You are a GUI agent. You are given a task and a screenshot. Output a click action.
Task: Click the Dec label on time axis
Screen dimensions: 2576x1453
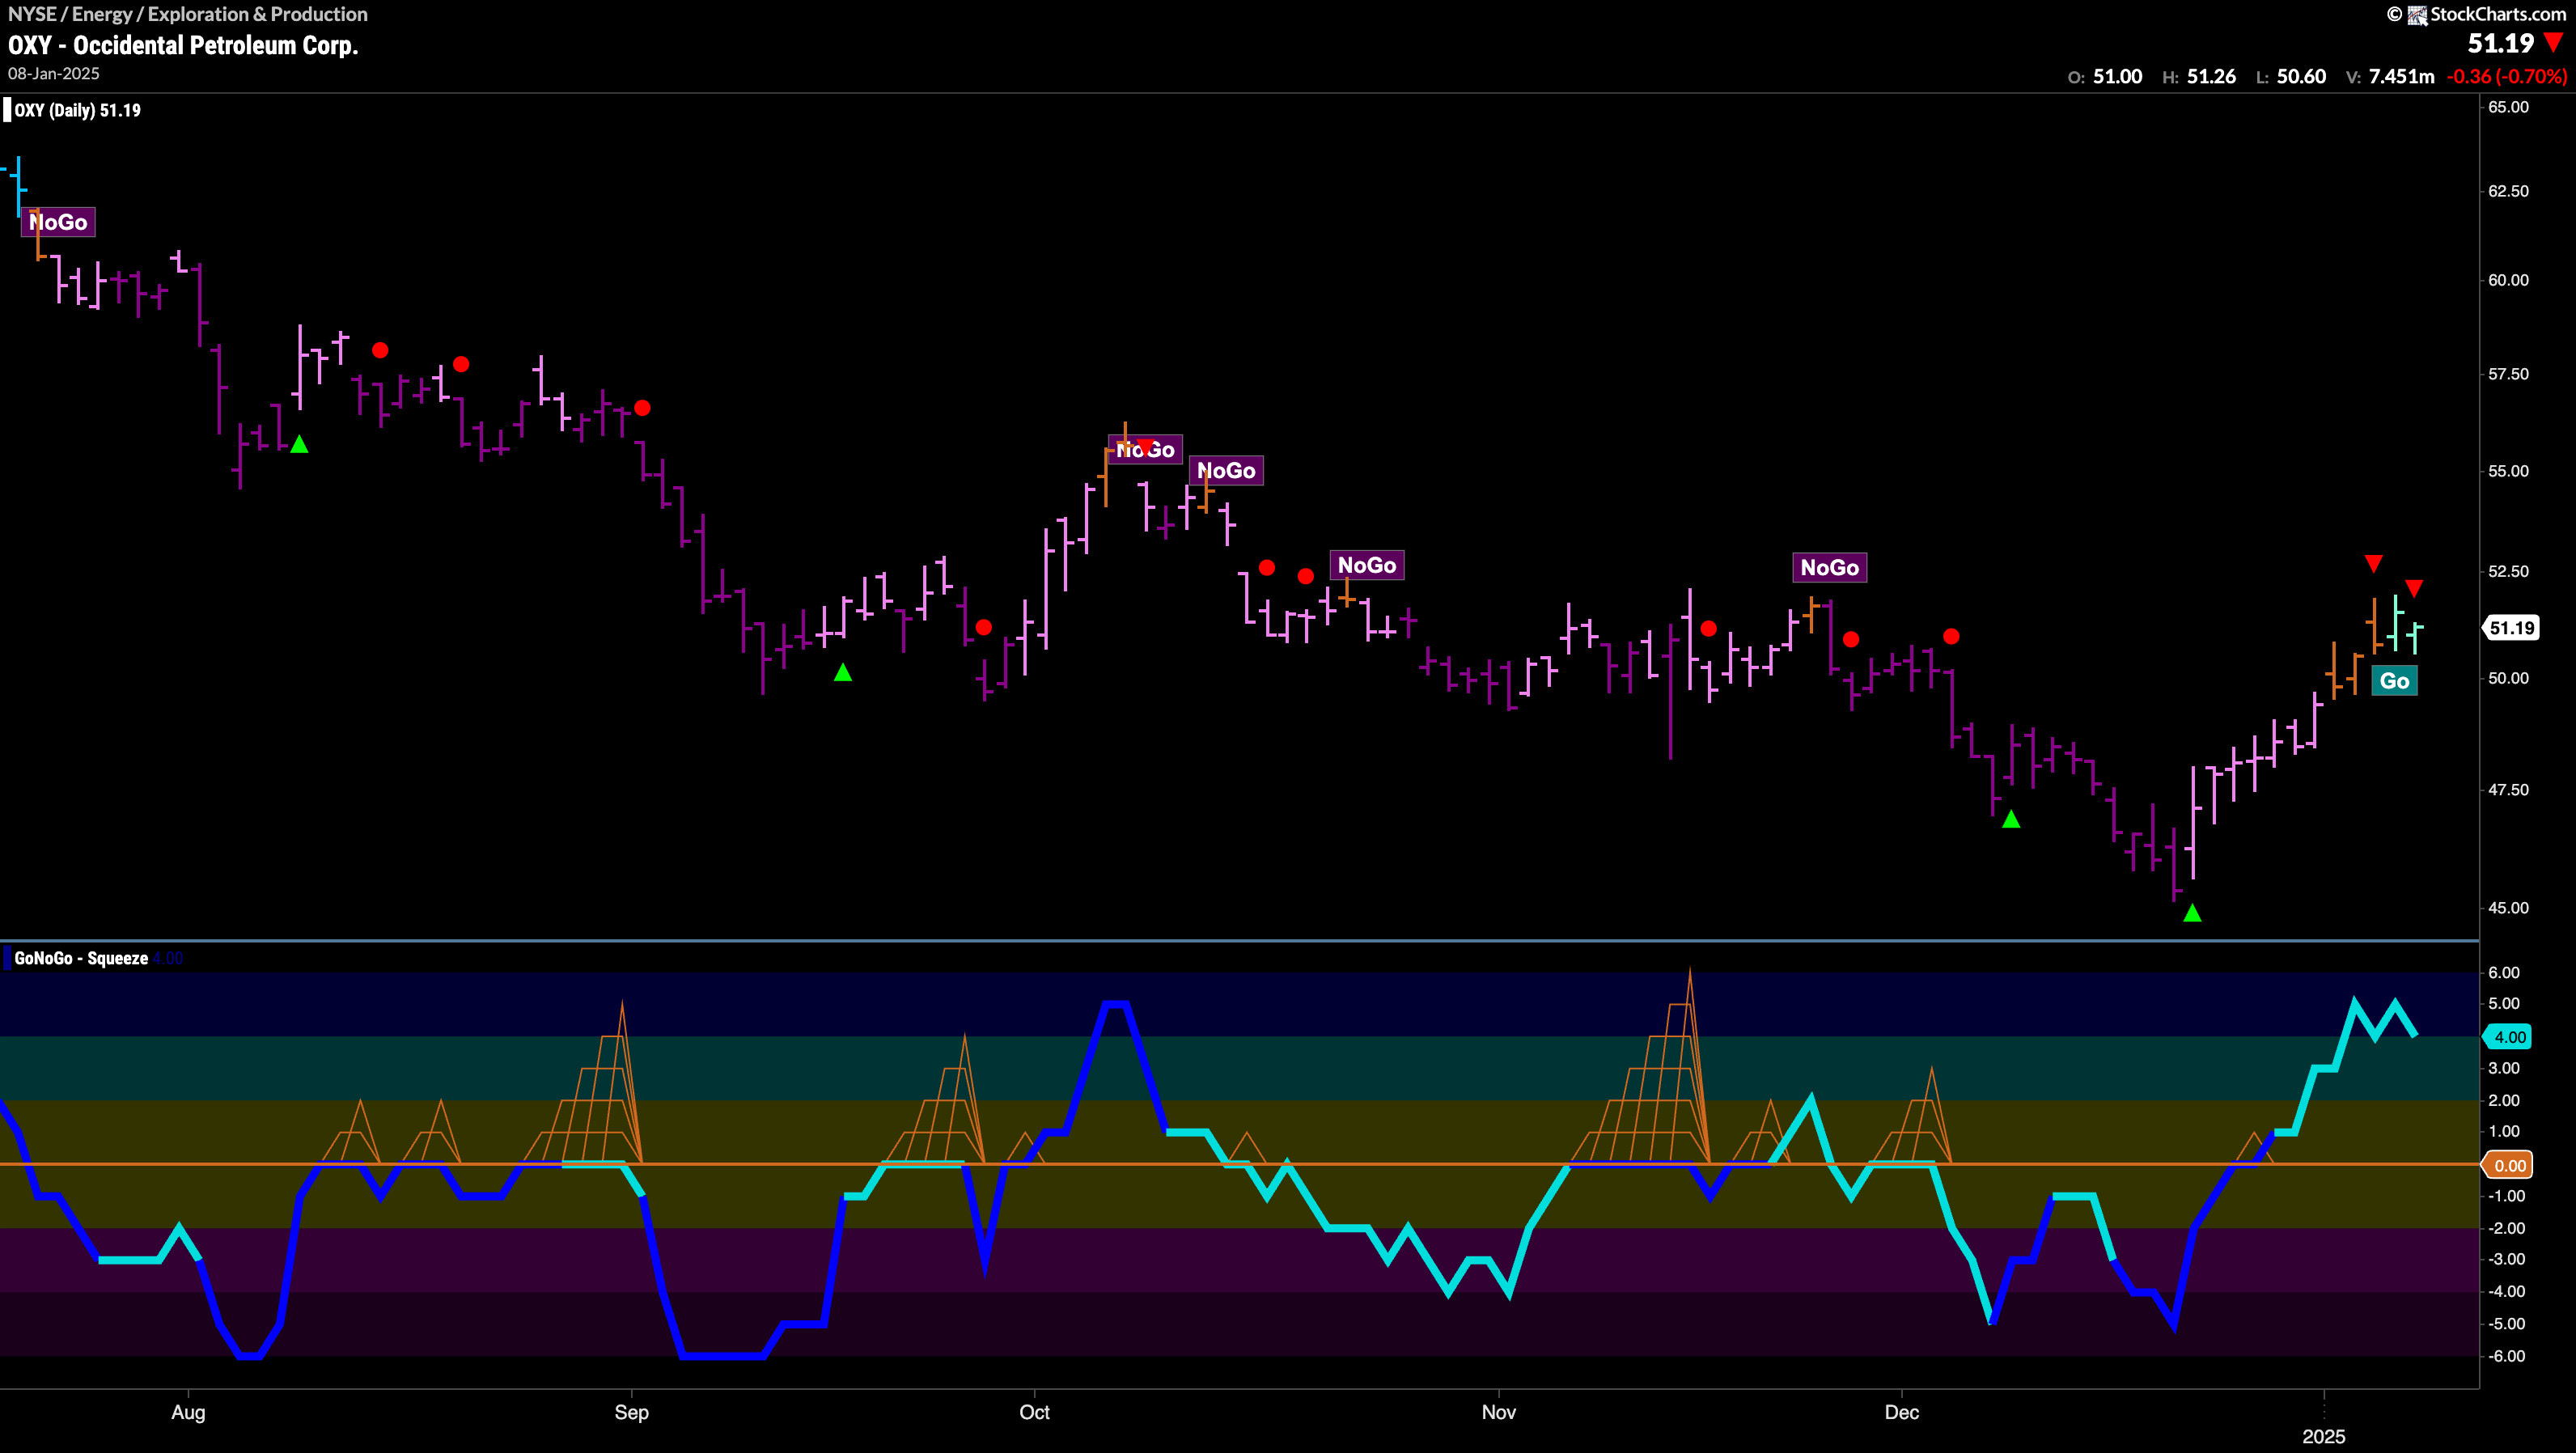[1901, 1412]
